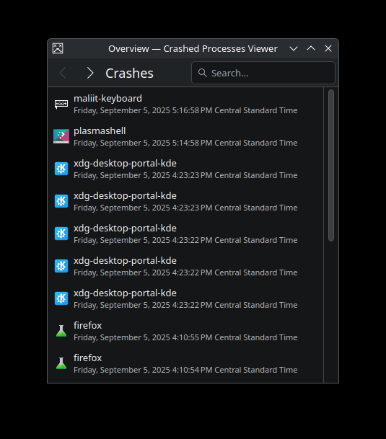Open the plasmashell crash at 5:14:58 PM
The height and width of the screenshot is (439, 386).
(x=185, y=137)
